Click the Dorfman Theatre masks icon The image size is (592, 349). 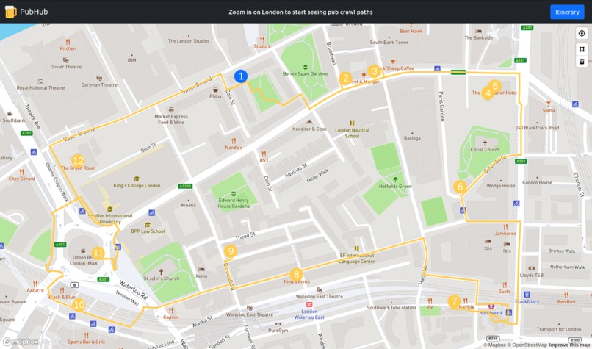[99, 78]
